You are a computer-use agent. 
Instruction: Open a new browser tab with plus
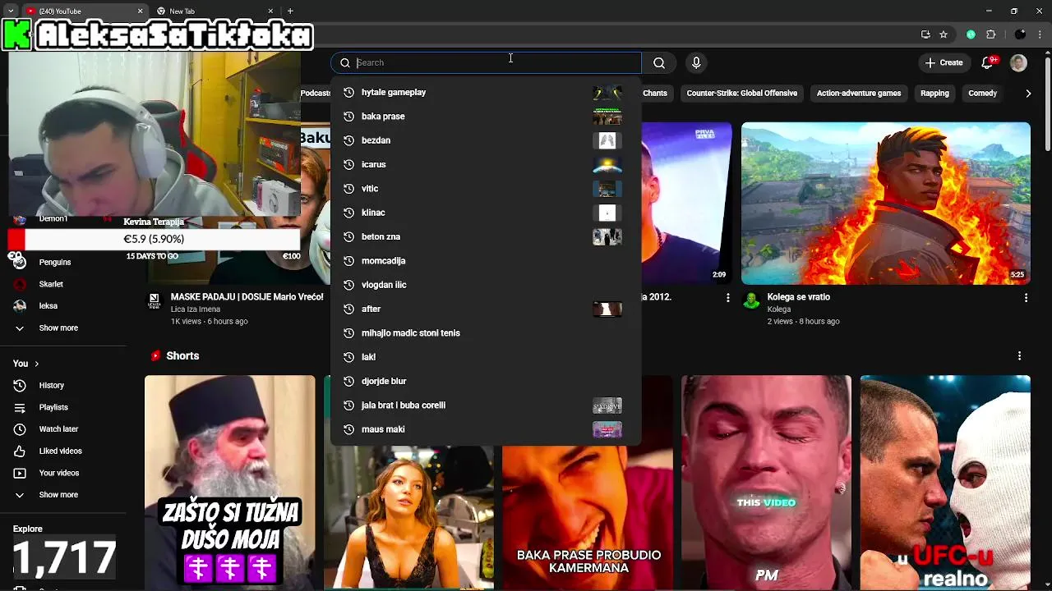(290, 11)
